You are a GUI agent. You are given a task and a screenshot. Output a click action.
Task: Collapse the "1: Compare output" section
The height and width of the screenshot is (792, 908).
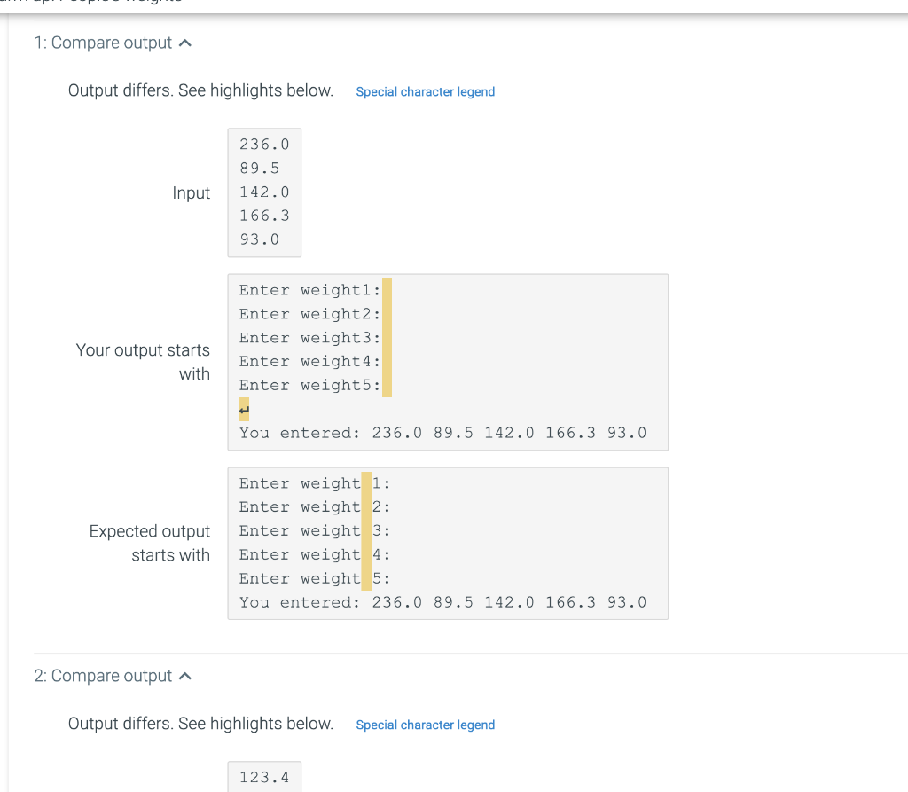click(x=184, y=41)
